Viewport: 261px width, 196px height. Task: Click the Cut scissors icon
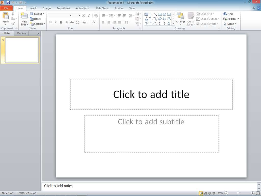pos(13,14)
